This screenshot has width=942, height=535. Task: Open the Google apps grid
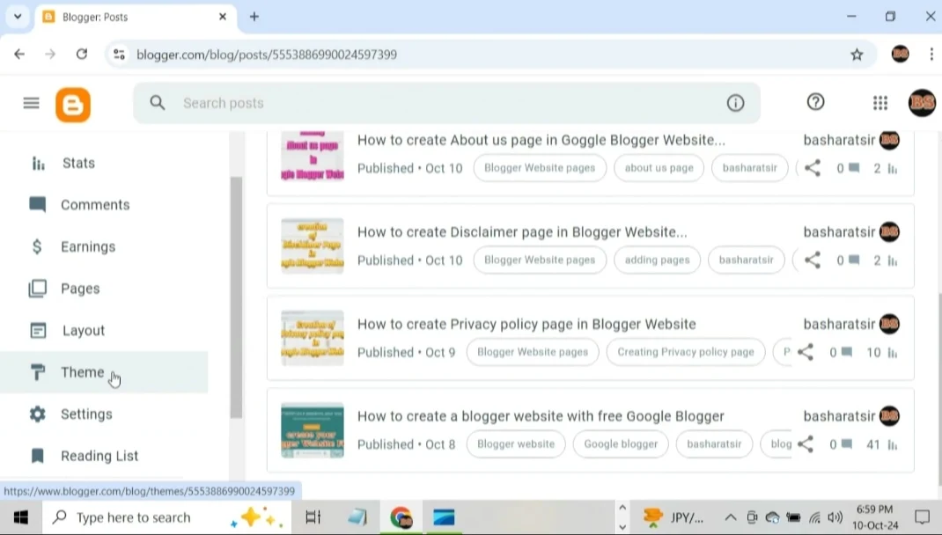pos(880,103)
